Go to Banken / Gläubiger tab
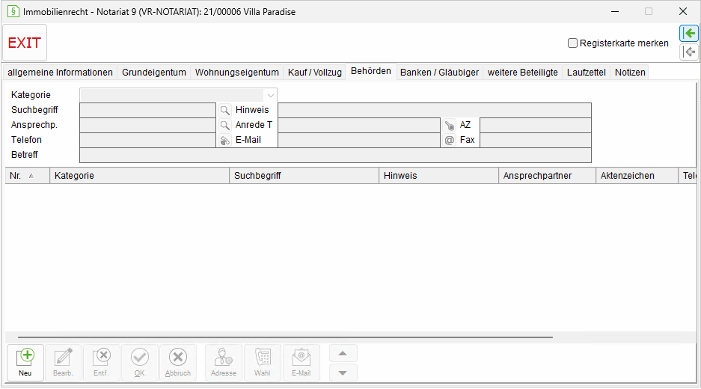Viewport: 701px width, 389px height. coord(439,73)
